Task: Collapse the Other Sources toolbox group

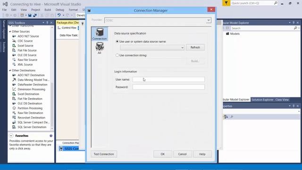Action: tap(10, 32)
